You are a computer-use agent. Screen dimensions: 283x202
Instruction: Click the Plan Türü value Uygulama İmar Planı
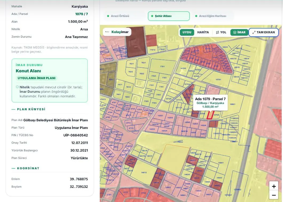[x=71, y=128]
